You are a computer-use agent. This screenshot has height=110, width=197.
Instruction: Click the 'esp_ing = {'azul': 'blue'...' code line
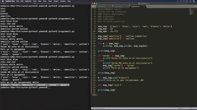[x=135, y=26]
